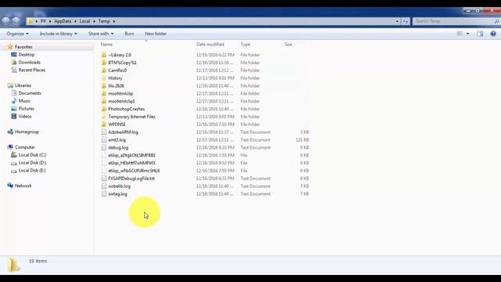Show the preview pane icon
501x282 pixels.
pos(480,34)
